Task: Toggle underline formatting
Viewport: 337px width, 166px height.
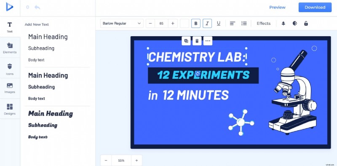Action: point(219,24)
